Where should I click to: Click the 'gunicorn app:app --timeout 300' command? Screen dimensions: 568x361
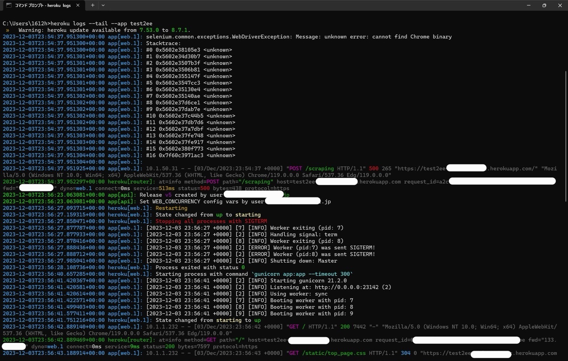click(x=302, y=274)
